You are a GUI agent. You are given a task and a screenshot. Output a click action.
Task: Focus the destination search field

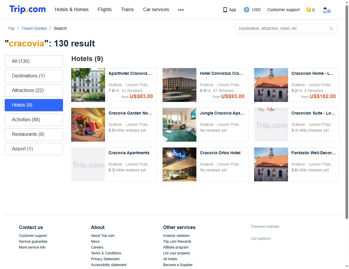point(286,28)
